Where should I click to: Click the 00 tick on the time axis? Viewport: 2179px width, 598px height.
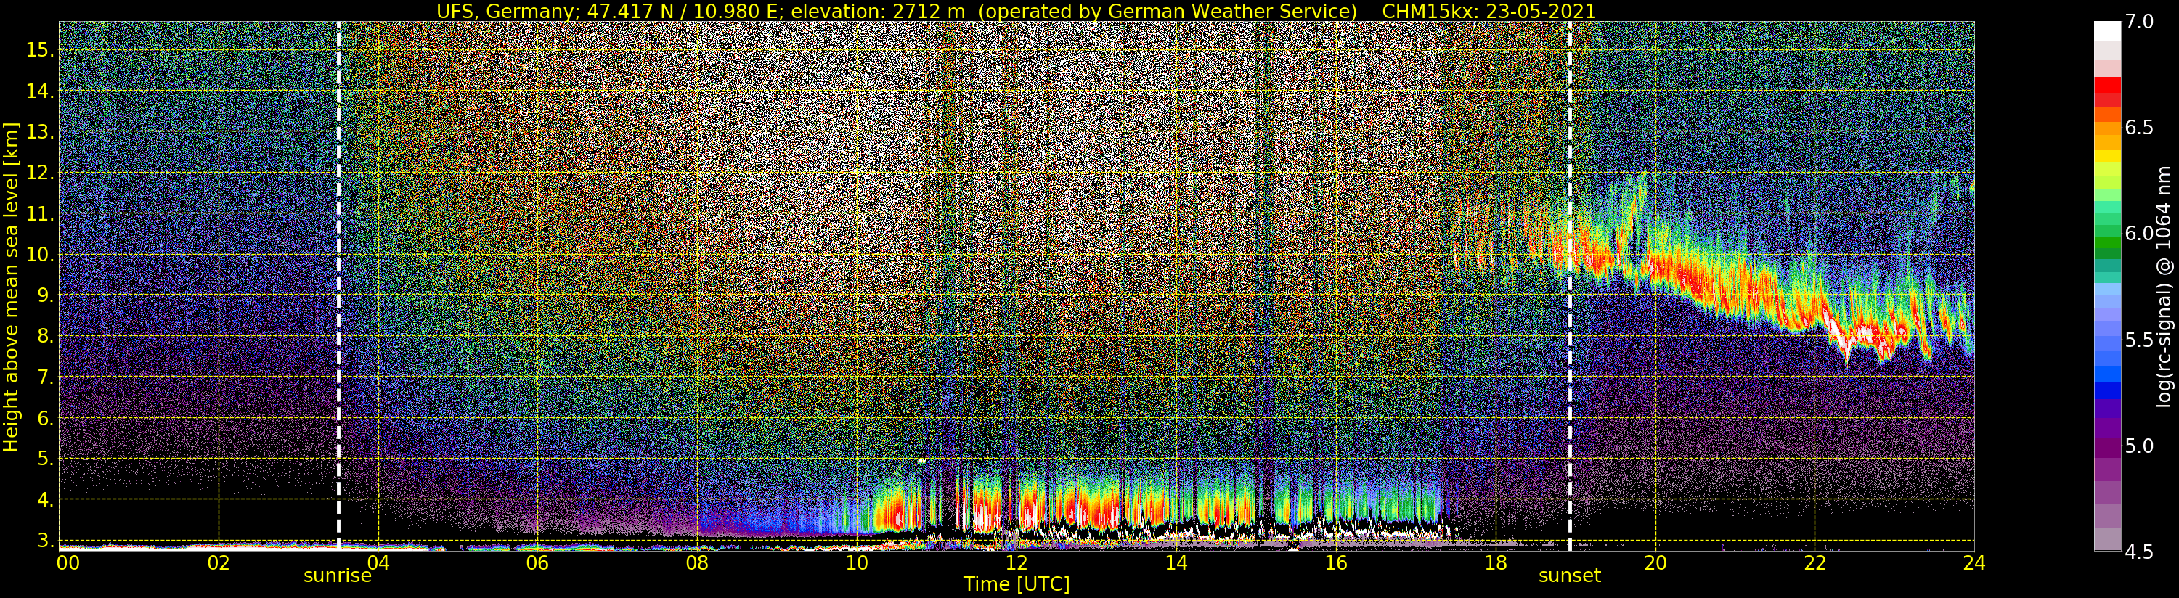point(67,563)
